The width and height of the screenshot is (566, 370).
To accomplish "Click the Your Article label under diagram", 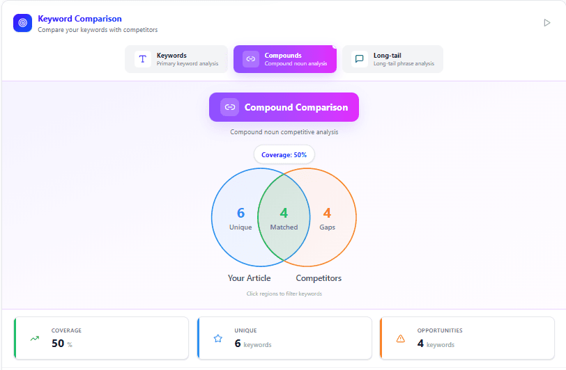I will [249, 278].
